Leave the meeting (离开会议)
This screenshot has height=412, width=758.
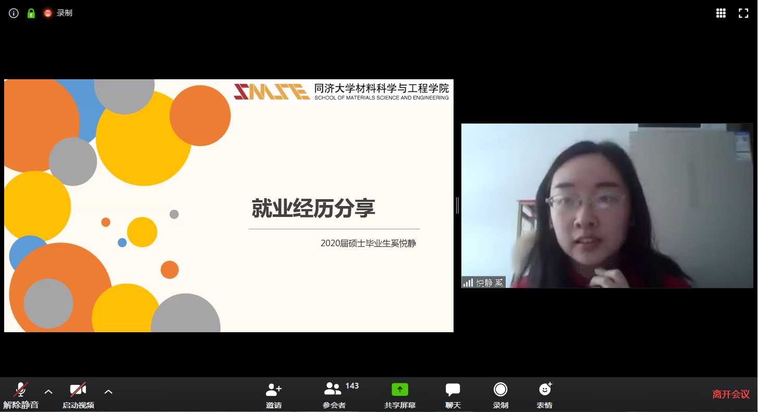click(731, 394)
